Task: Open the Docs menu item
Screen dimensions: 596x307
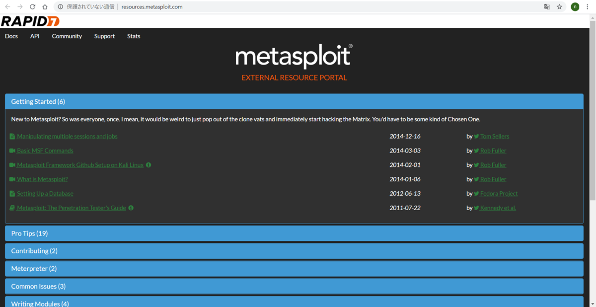Action: click(x=11, y=36)
